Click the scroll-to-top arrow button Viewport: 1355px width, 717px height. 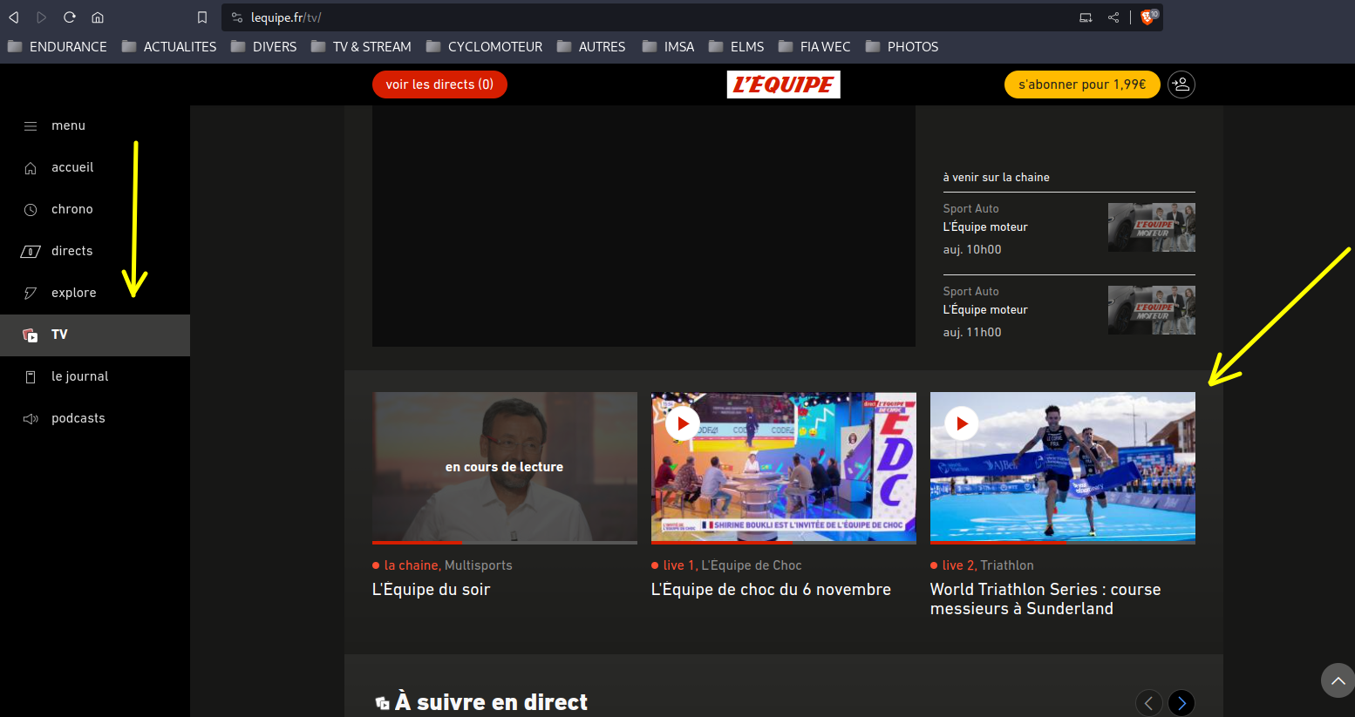pyautogui.click(x=1338, y=680)
